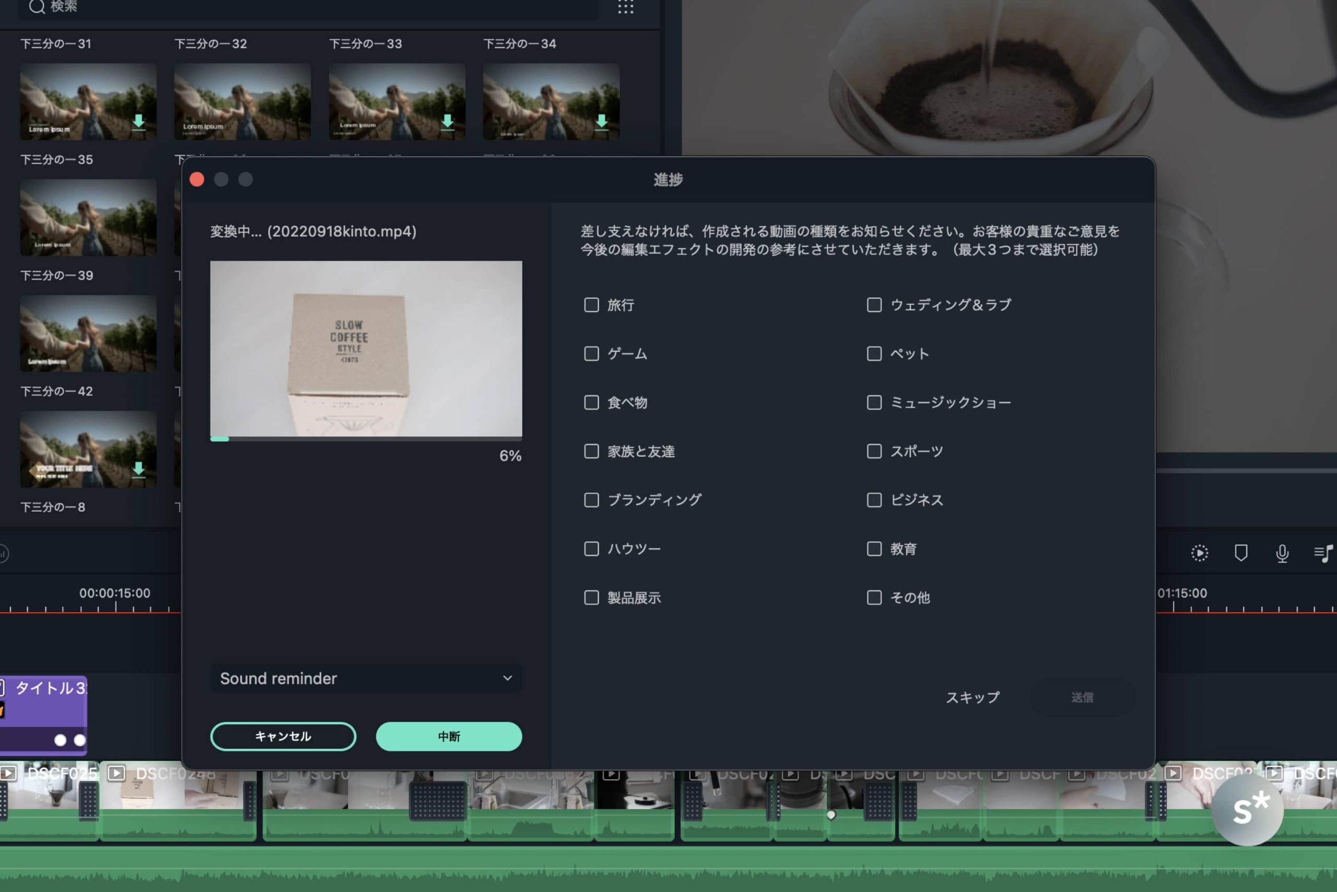Viewport: 1337px width, 892px height.
Task: Check the 旅行 checkbox
Action: coord(591,305)
